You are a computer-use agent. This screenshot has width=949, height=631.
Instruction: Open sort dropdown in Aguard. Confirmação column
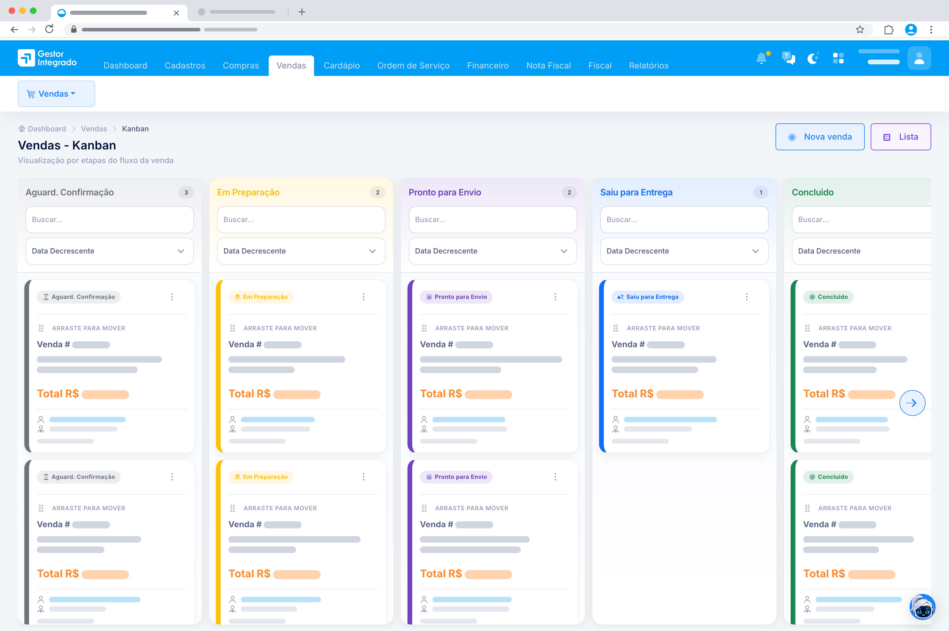(x=109, y=251)
